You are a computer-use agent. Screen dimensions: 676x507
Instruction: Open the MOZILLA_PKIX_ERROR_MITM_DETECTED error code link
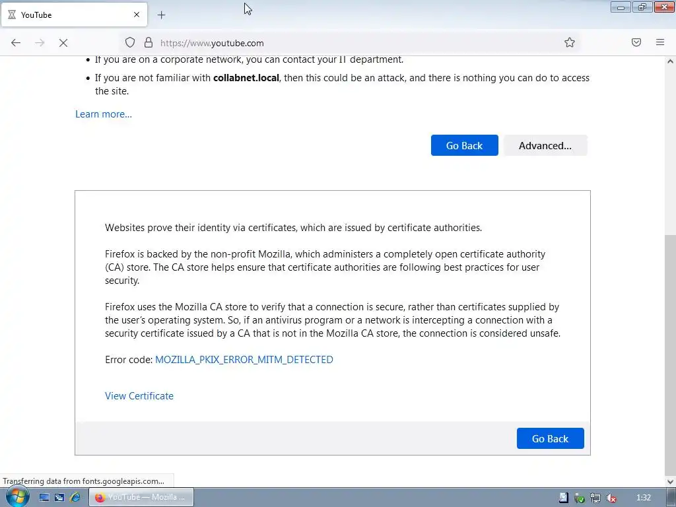click(244, 360)
